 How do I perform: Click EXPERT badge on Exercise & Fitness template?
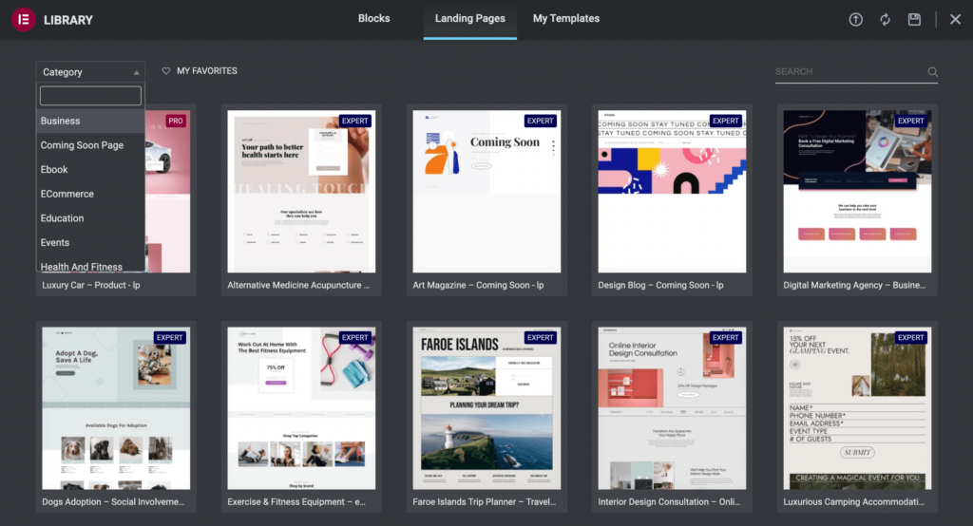(355, 337)
